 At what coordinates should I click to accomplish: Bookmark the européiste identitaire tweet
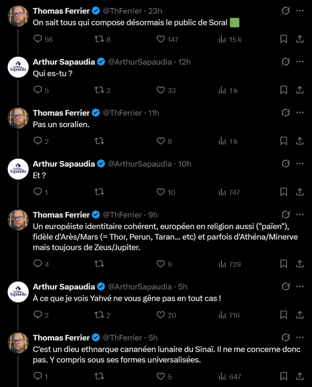(284, 264)
